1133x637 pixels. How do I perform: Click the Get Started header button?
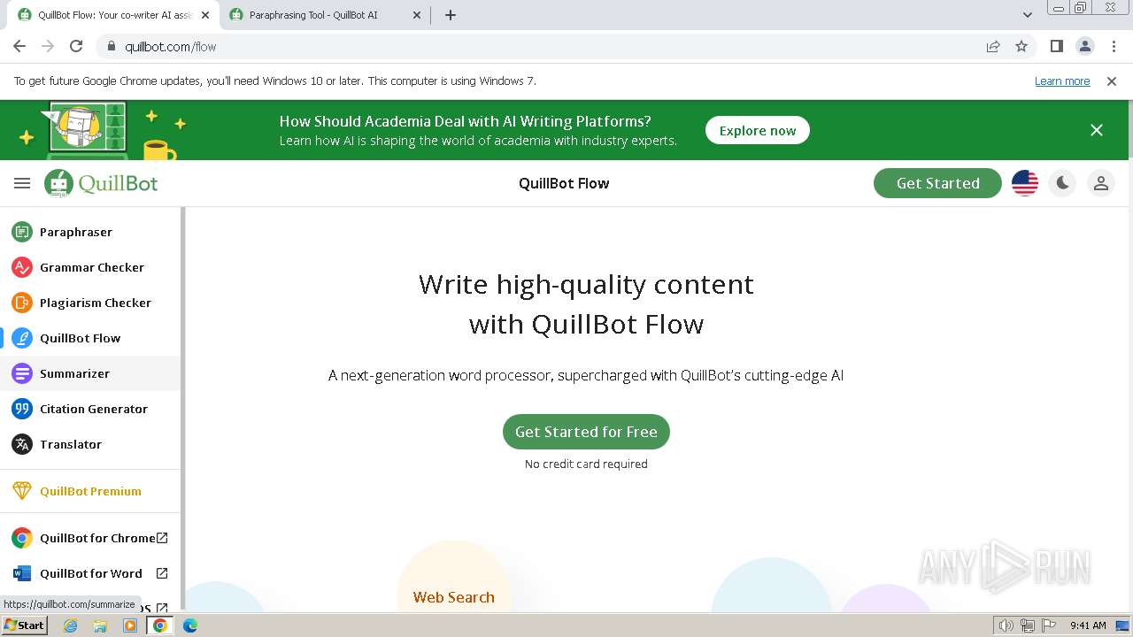[937, 183]
